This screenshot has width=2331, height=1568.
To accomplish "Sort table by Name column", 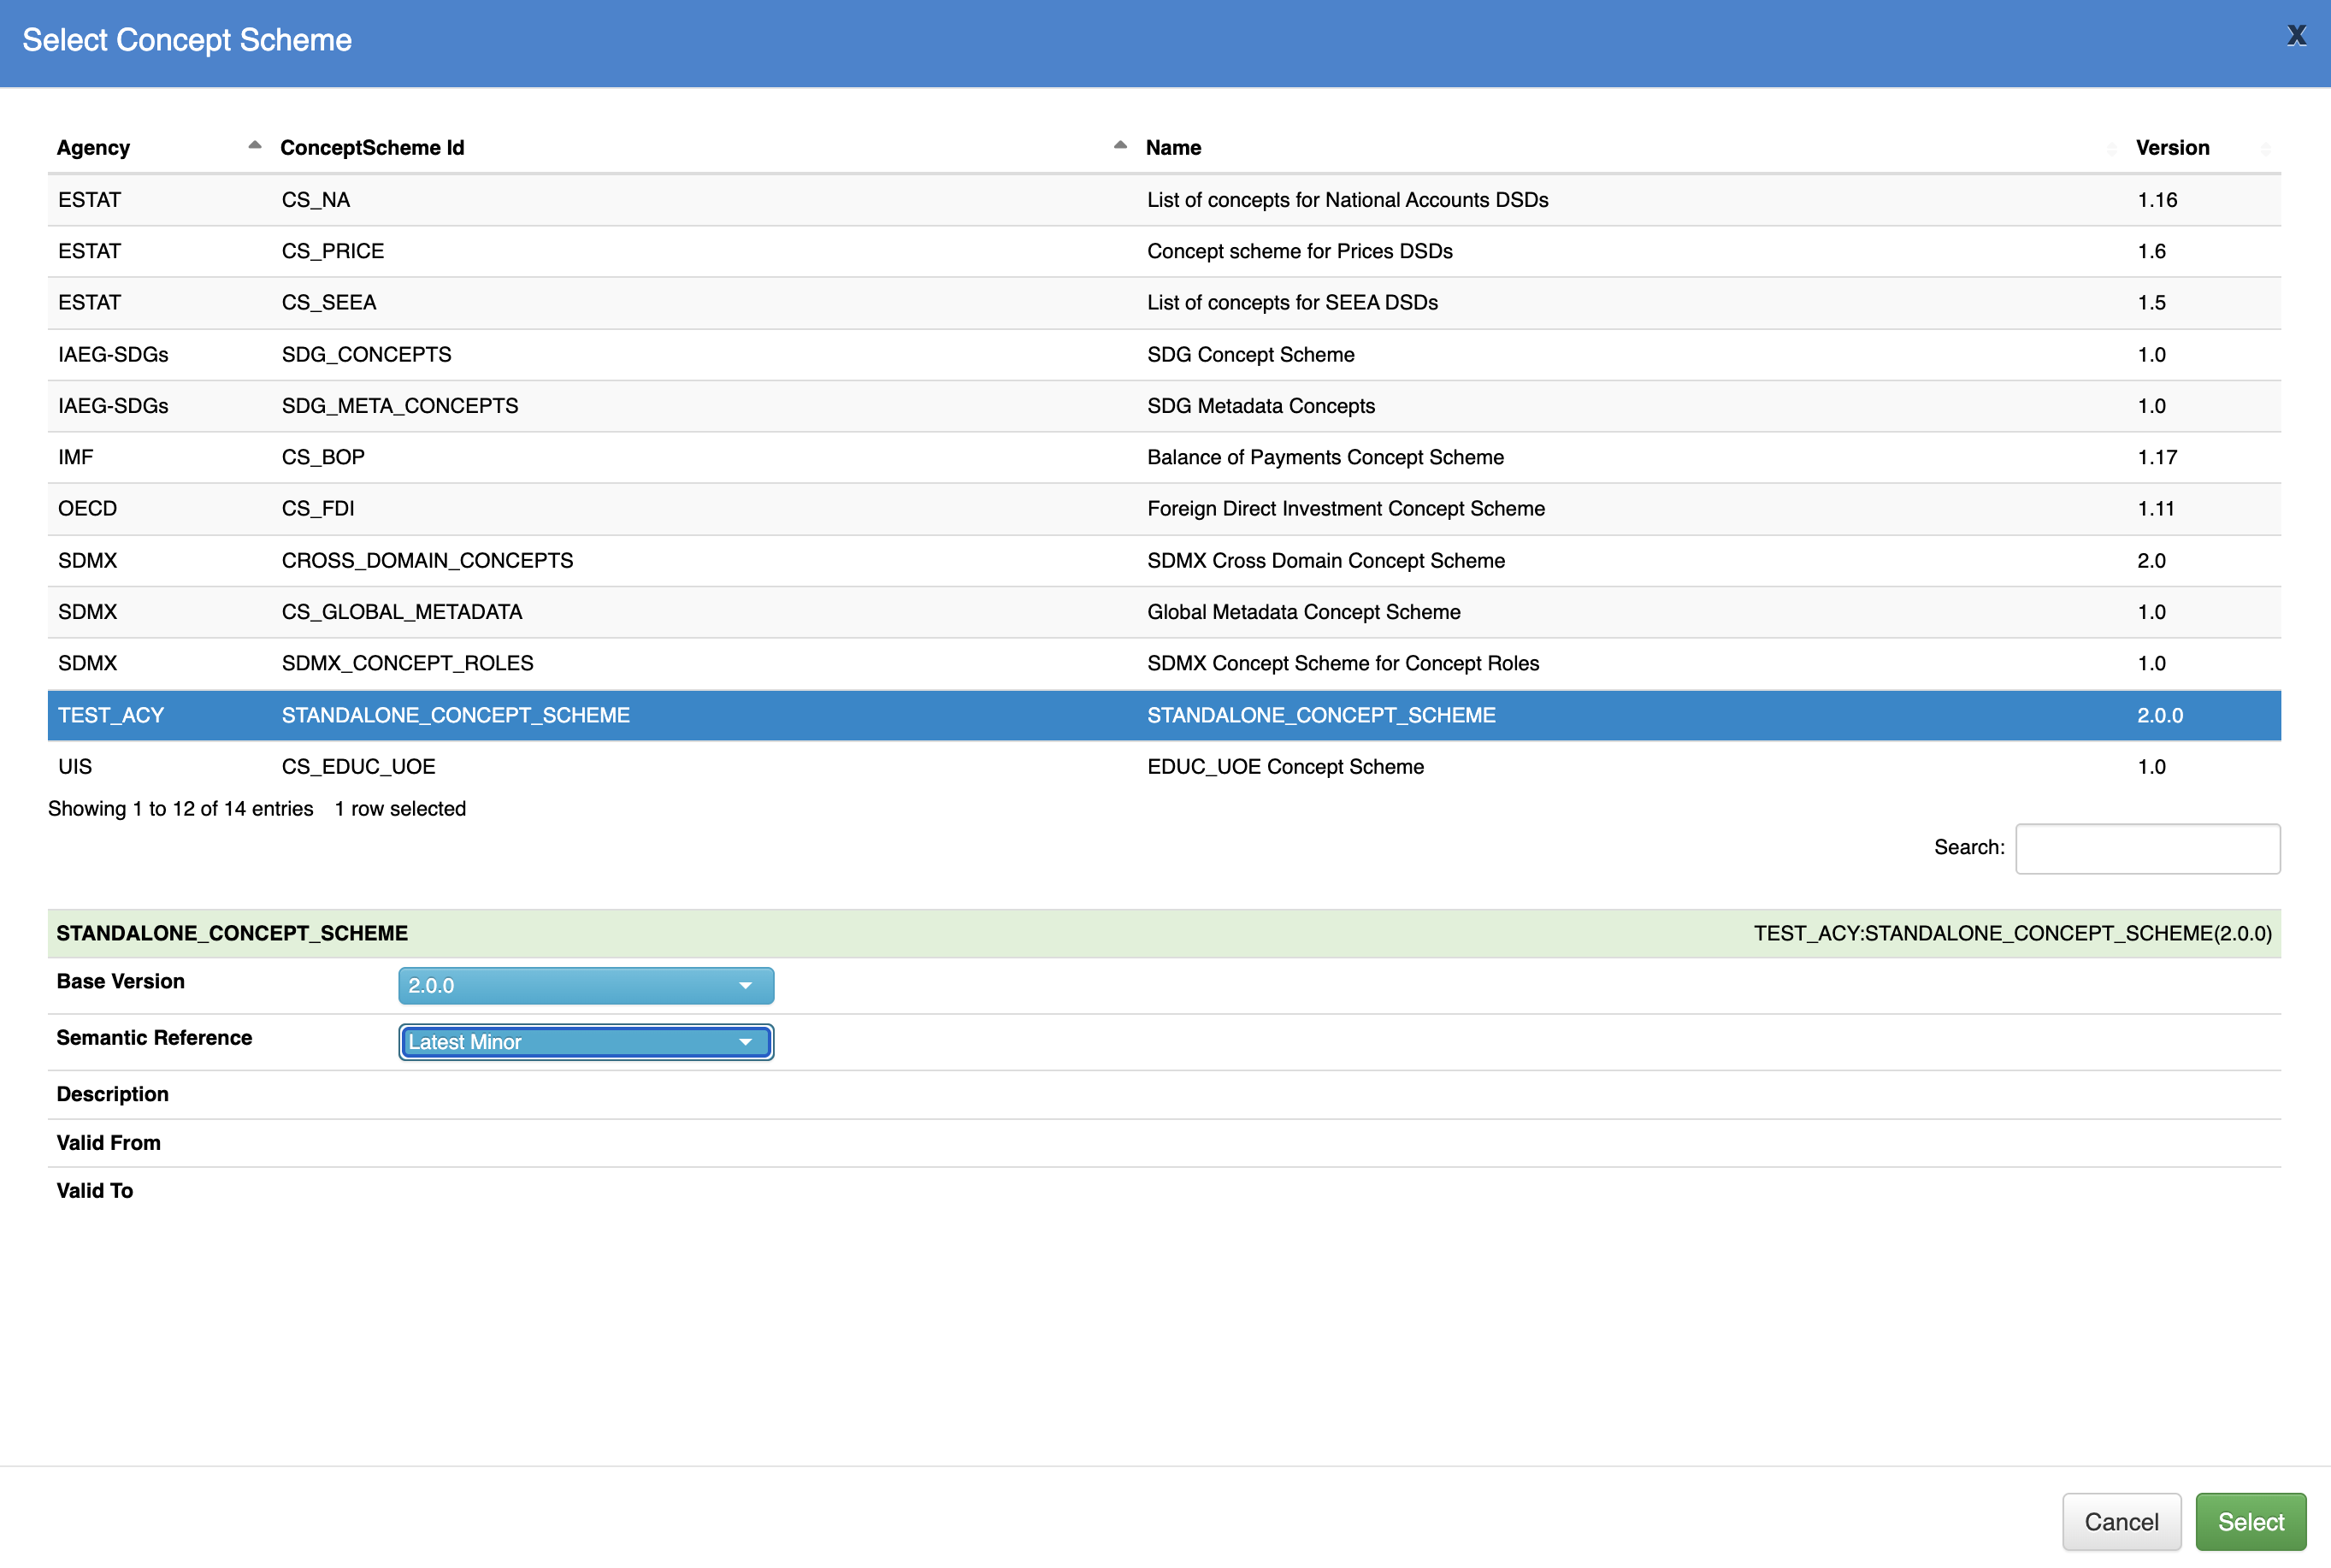I will (1631, 148).
